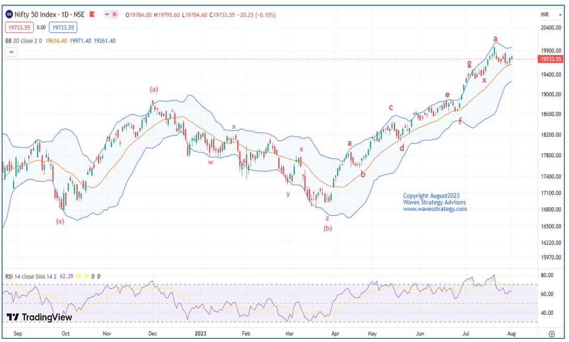Screen dimensions: 569x342
Task: Click the w wave label on the chart
Action: coord(211,162)
